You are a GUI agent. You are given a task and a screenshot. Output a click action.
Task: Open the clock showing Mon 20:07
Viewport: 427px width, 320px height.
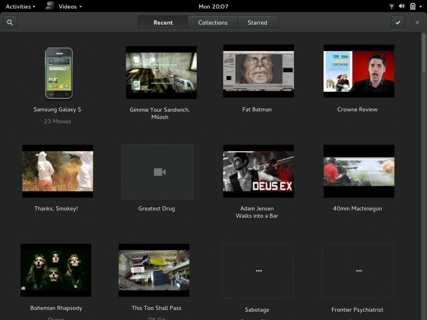pos(213,7)
